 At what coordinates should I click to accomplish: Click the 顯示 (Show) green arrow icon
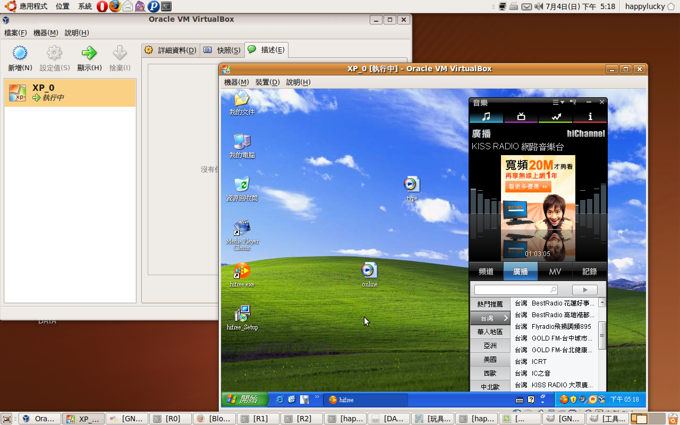(89, 53)
